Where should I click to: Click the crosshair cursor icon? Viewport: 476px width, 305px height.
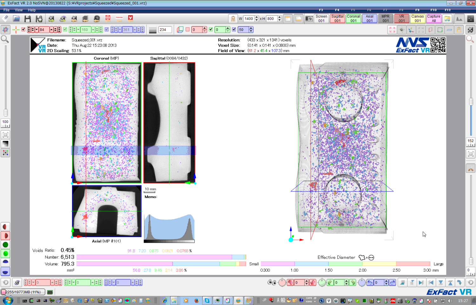coord(16,30)
